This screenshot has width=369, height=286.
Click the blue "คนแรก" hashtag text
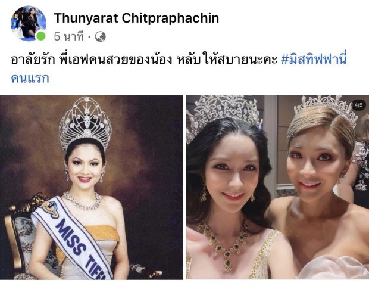(30, 78)
